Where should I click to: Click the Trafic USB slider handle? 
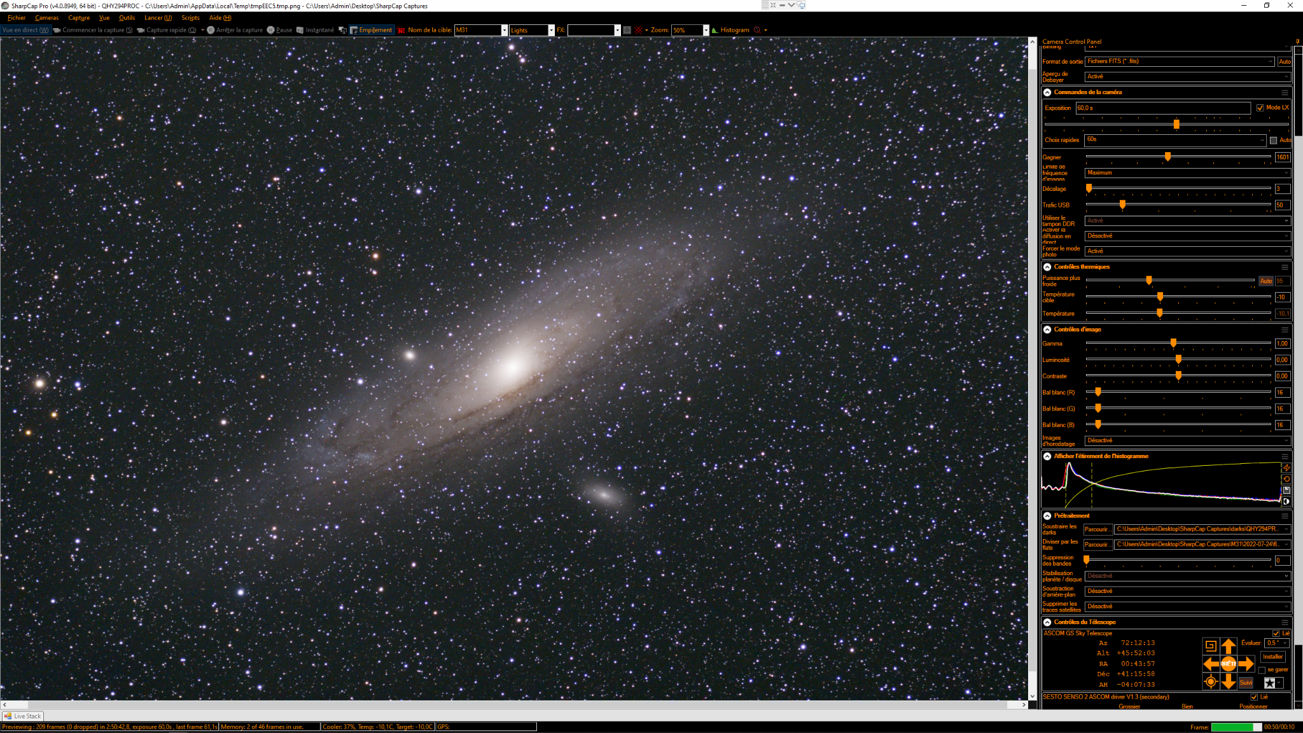(1122, 205)
